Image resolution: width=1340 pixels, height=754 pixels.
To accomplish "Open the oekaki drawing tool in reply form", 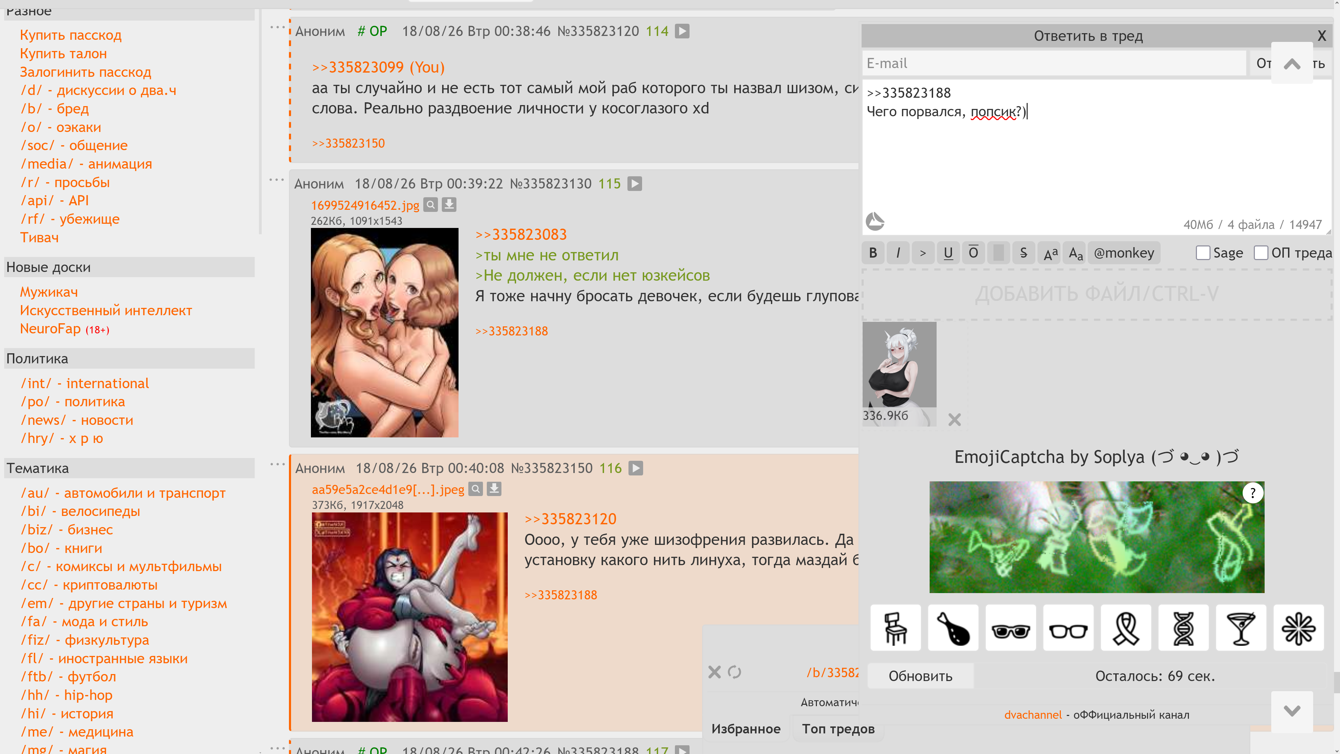I will point(875,221).
